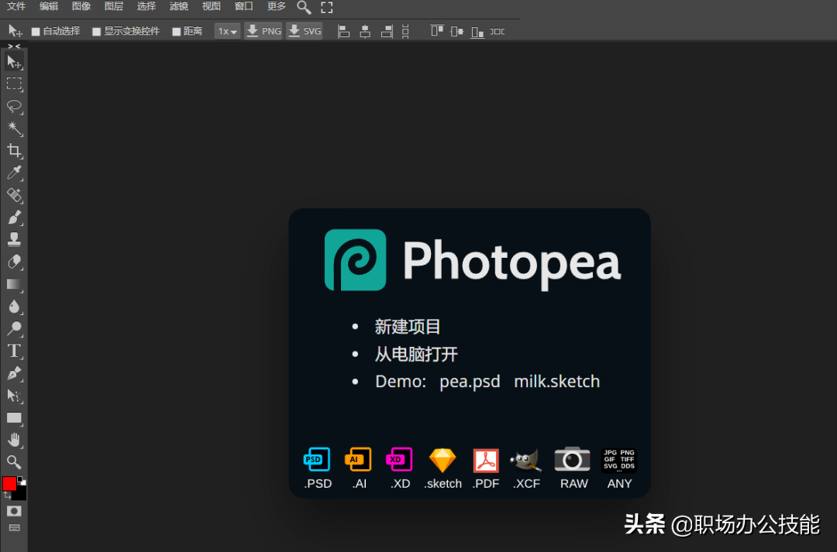Click the RAW camera format icon
The height and width of the screenshot is (552, 837).
[x=572, y=459]
